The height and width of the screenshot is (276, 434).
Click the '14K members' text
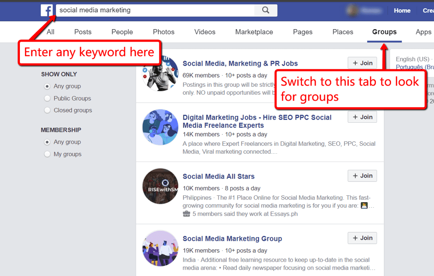coord(201,134)
